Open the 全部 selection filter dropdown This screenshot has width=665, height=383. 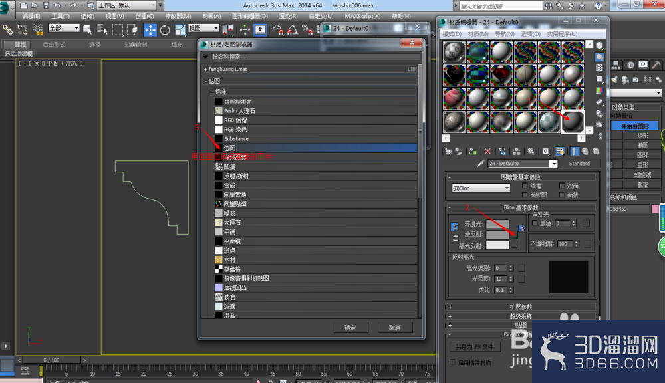64,28
